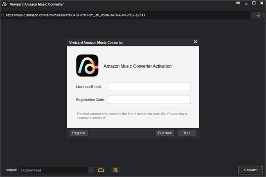Screen dimensions: 266x177
Task: Close the Viwizard main window
Action: [x=262, y=3]
